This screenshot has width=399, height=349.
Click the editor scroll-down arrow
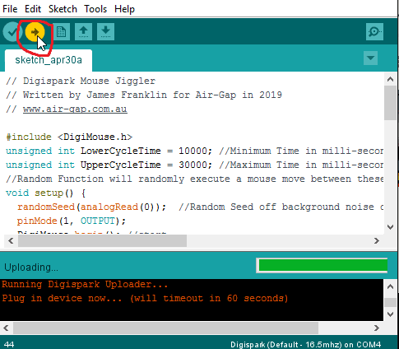(x=390, y=227)
